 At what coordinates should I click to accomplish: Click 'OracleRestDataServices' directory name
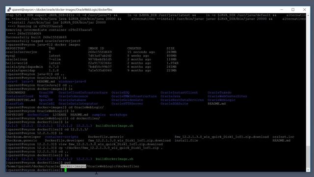182,100
